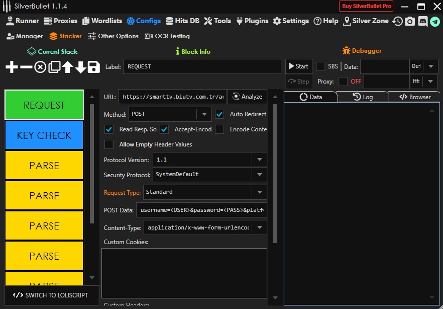Screen dimensions: 443x309
Task: Move selected block up with arrow icon
Action: (68, 67)
